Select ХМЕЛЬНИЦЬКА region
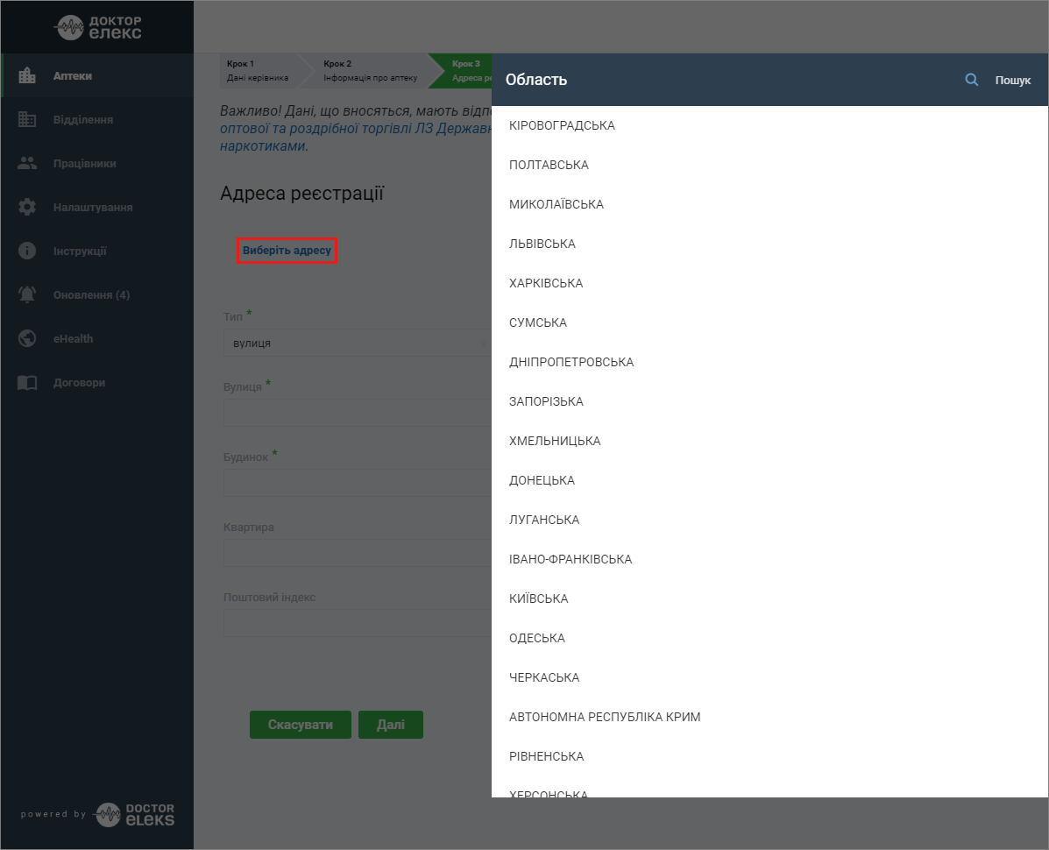Screen dimensions: 1049x850 (x=769, y=442)
